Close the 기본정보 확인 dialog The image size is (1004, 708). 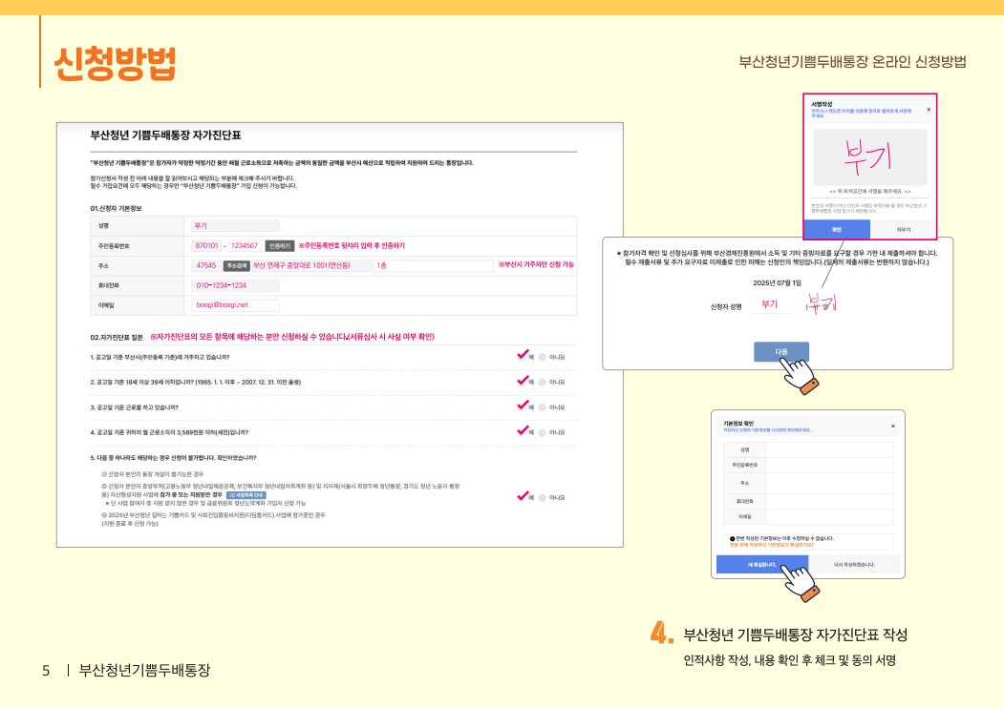[x=893, y=426]
